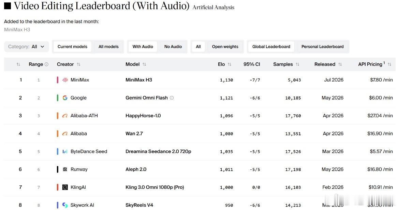Screen dimensions: 399x210
Task: Open the MiniMax H3 link under recently added
Action: coord(17,30)
